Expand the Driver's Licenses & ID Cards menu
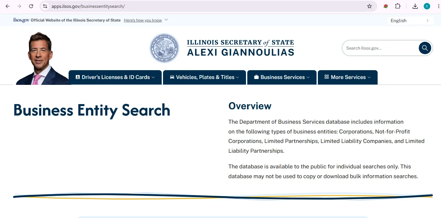Image resolution: width=441 pixels, height=218 pixels. tap(115, 77)
